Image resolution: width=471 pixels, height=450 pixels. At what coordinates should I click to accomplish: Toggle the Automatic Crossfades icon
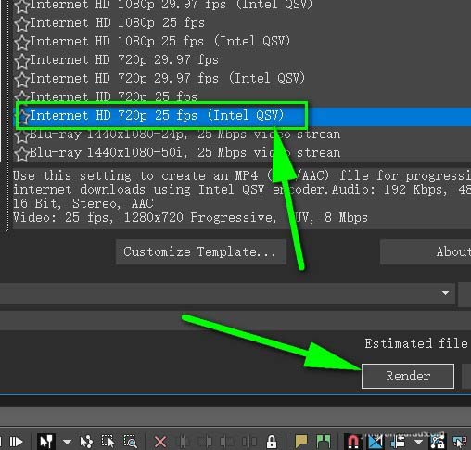(376, 442)
